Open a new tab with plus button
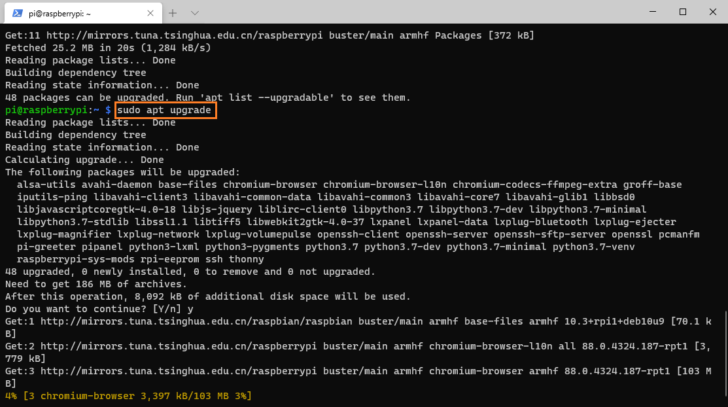The image size is (728, 407). (x=173, y=13)
